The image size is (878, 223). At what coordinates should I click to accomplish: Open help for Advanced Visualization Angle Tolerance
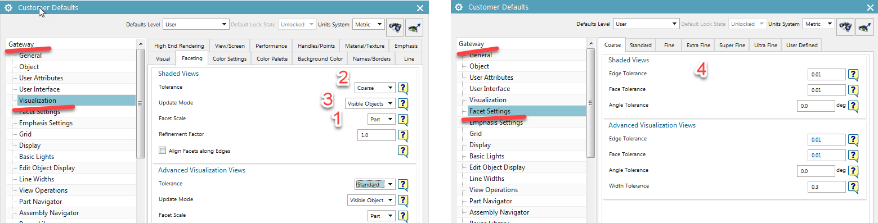point(853,171)
